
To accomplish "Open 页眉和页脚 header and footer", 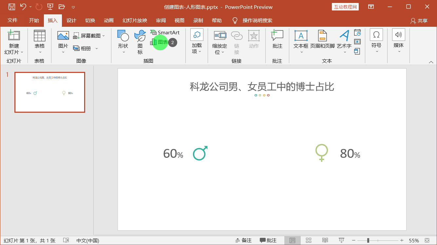I will (x=322, y=39).
